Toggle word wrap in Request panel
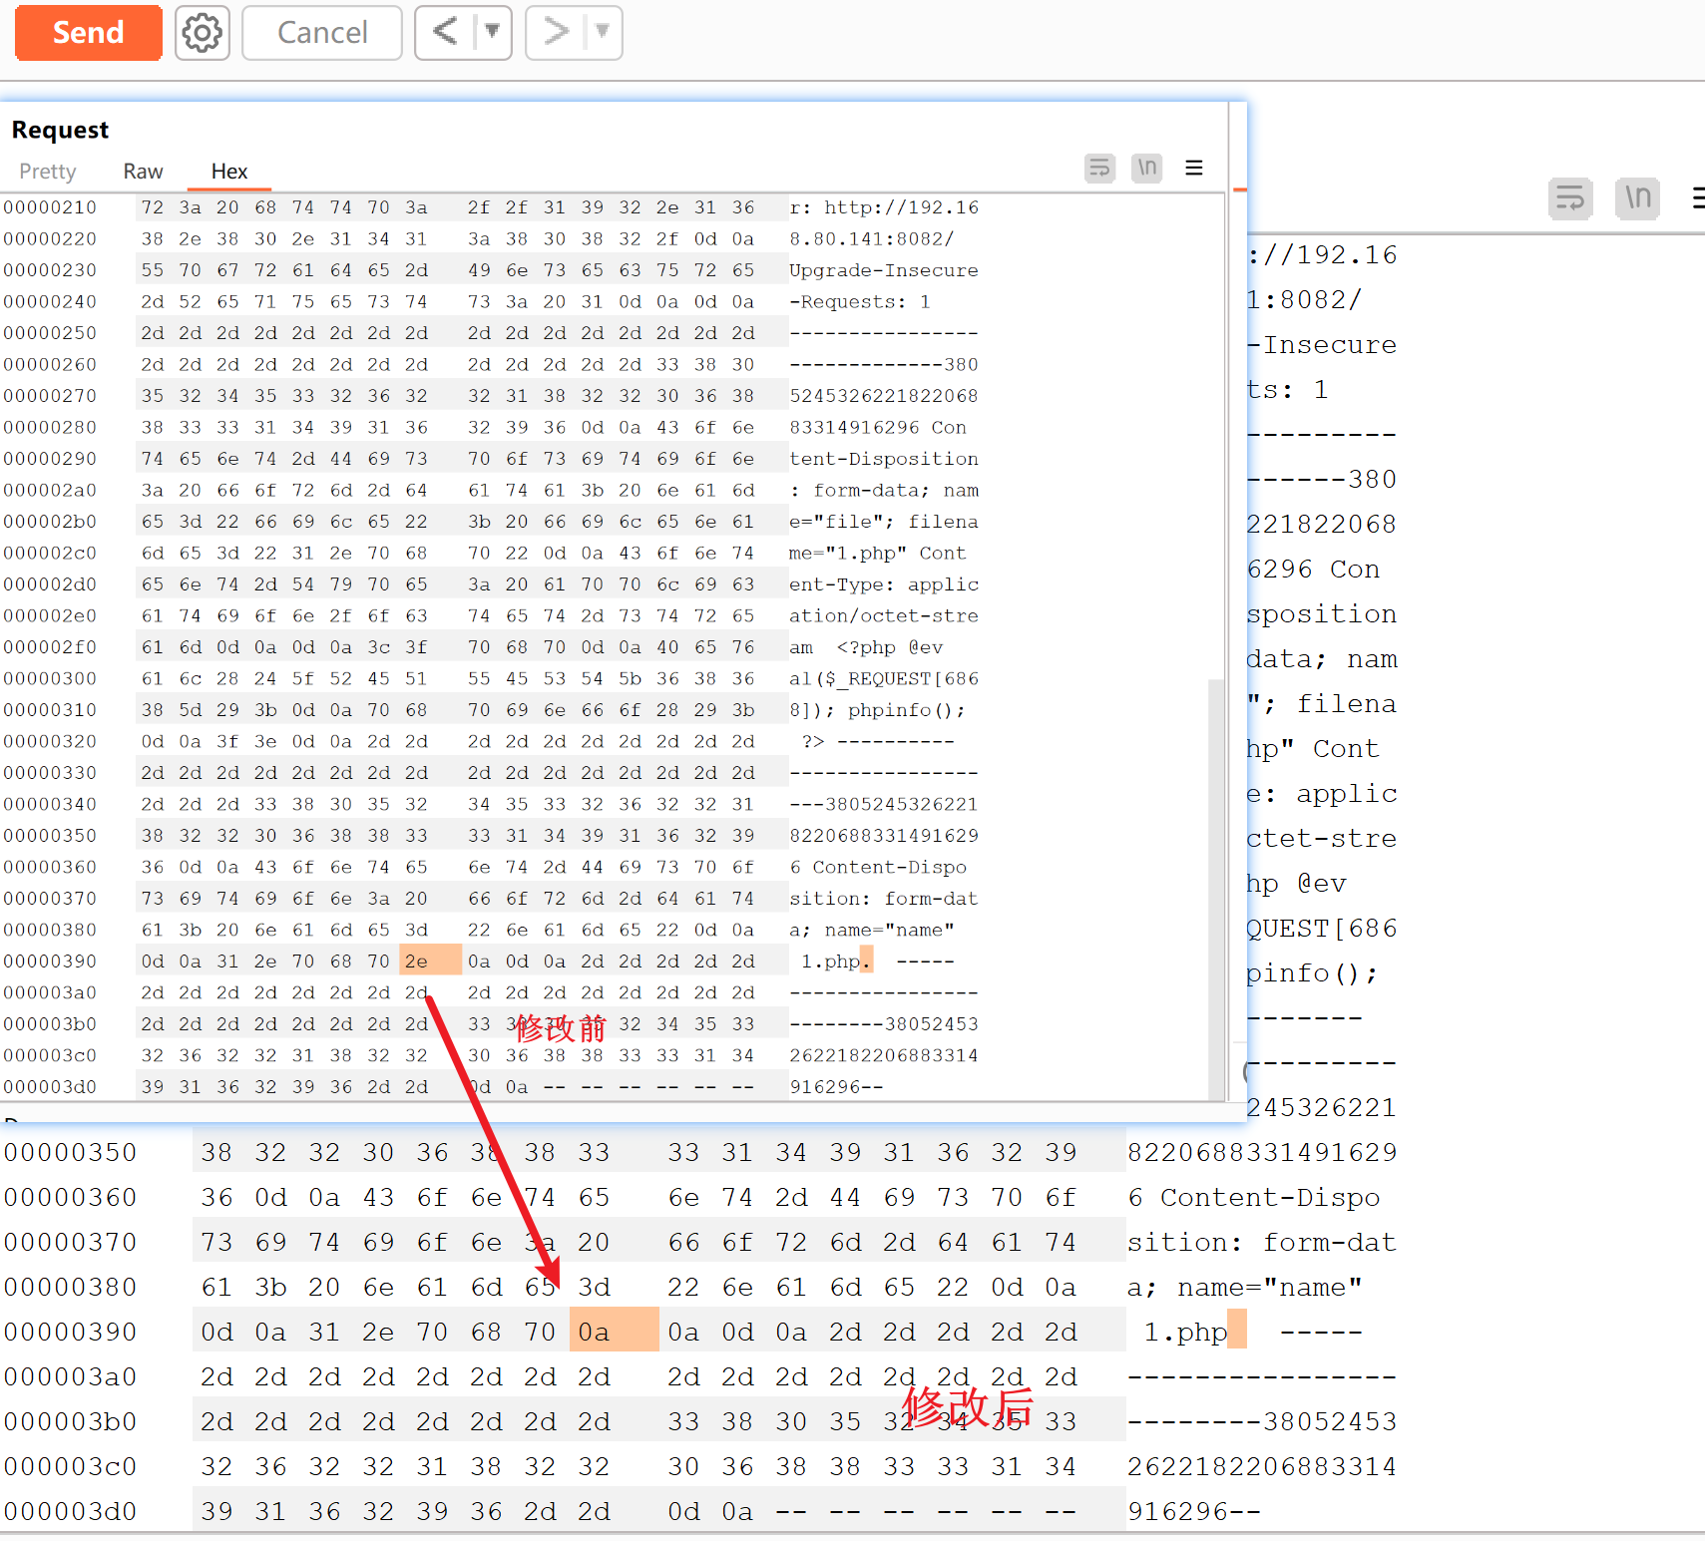This screenshot has width=1705, height=1541. tap(1099, 168)
